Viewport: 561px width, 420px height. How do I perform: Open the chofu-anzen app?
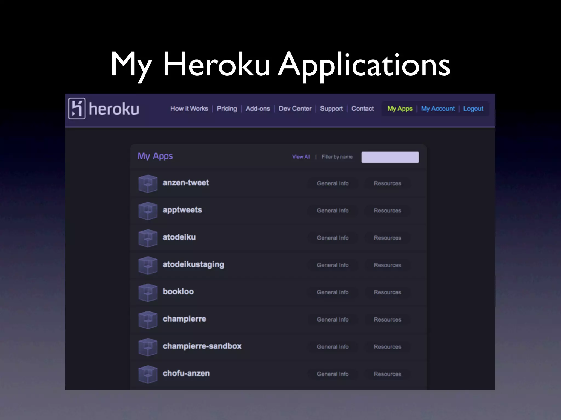186,373
